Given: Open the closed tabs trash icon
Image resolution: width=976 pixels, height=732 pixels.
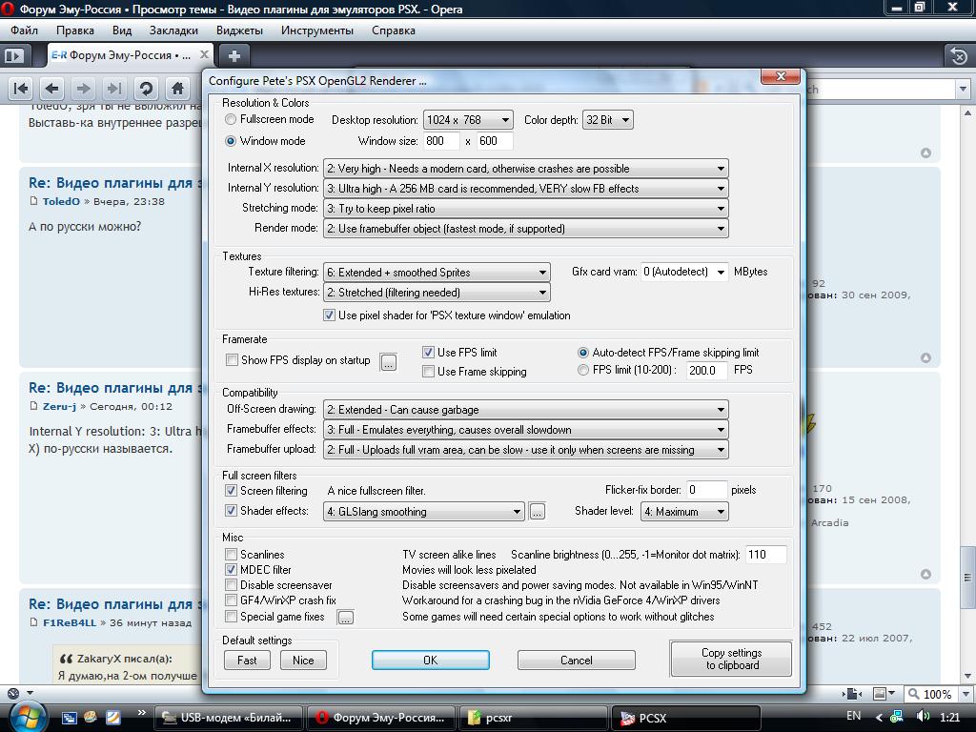Looking at the screenshot, I should point(958,56).
